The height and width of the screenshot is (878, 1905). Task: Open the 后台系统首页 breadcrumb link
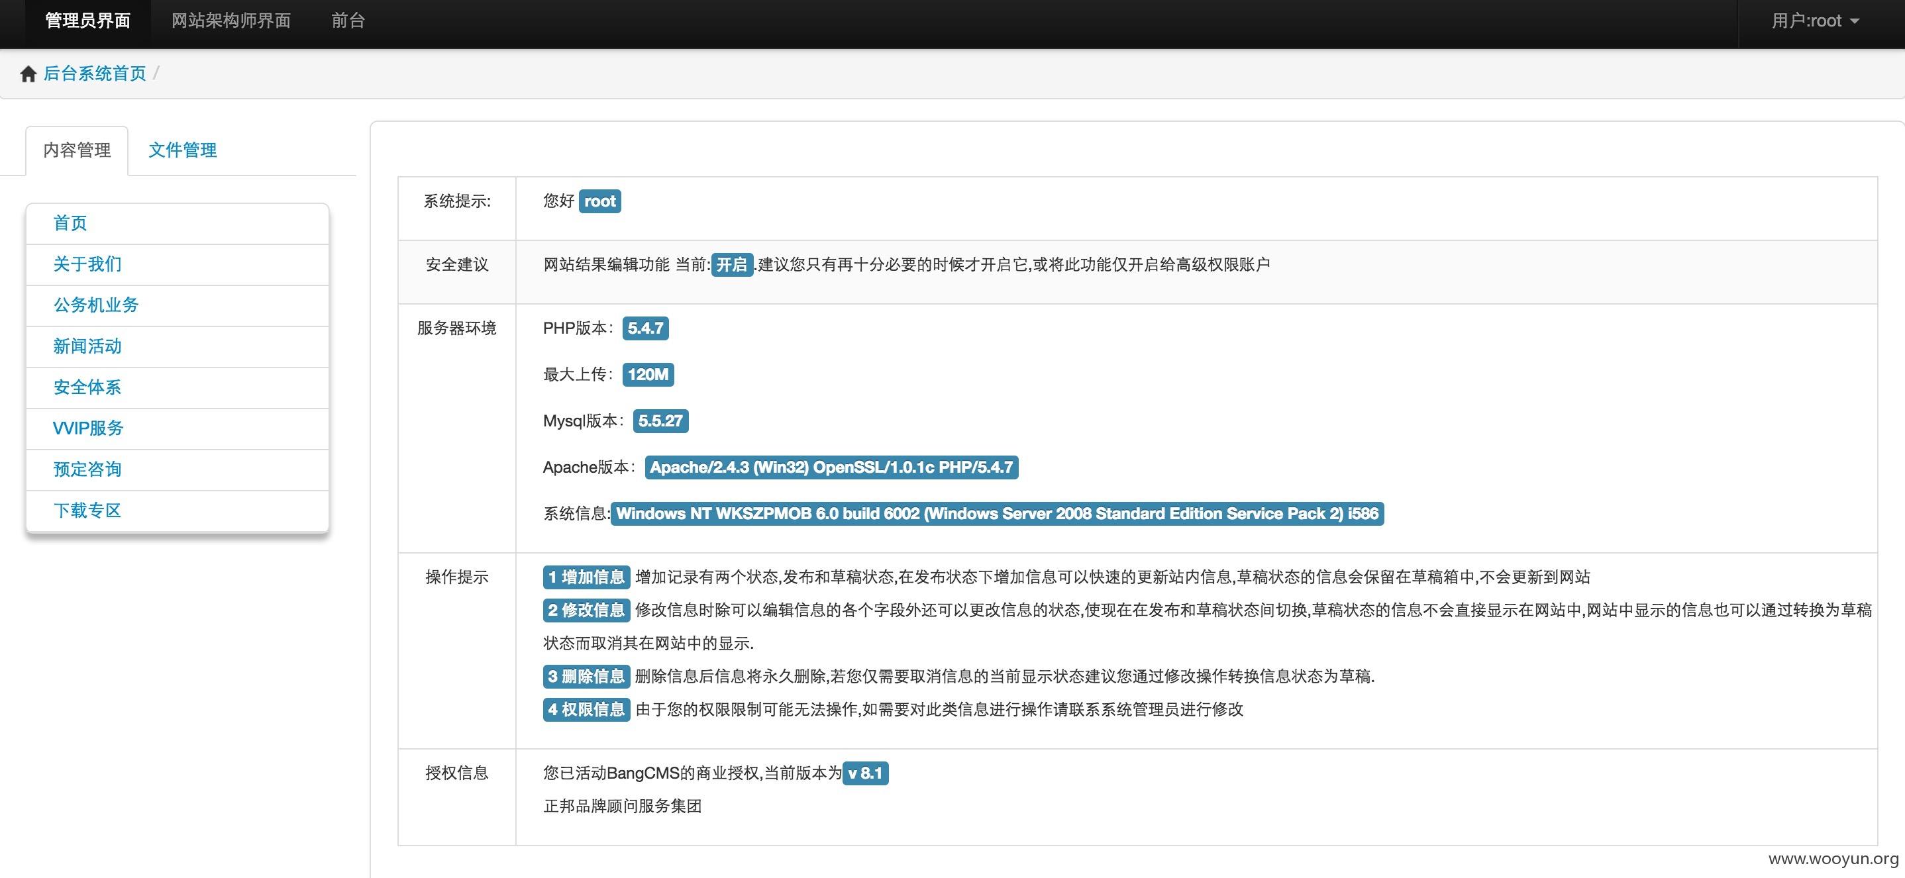tap(95, 73)
